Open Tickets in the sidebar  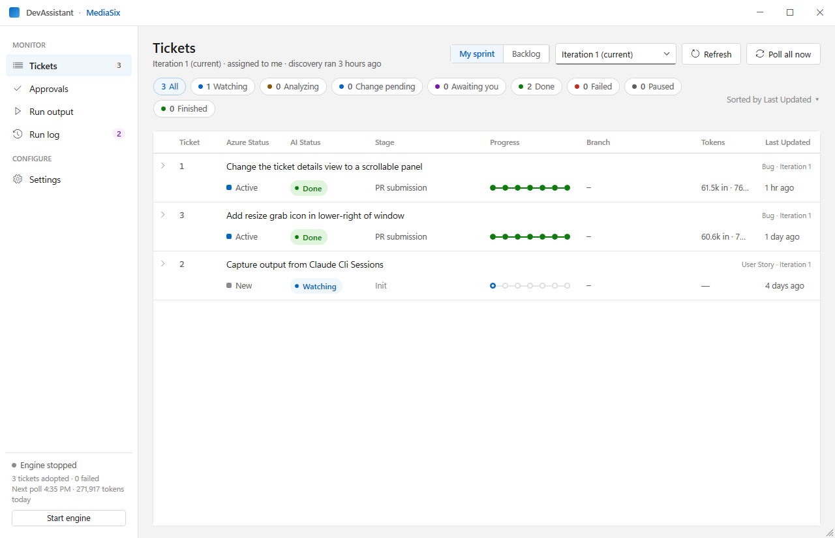68,66
